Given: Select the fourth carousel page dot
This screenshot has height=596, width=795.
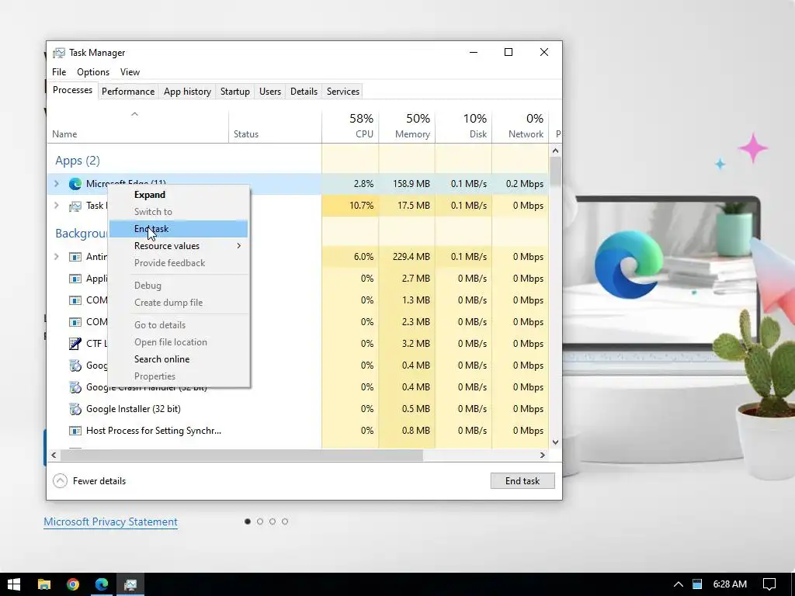Looking at the screenshot, I should 285,521.
